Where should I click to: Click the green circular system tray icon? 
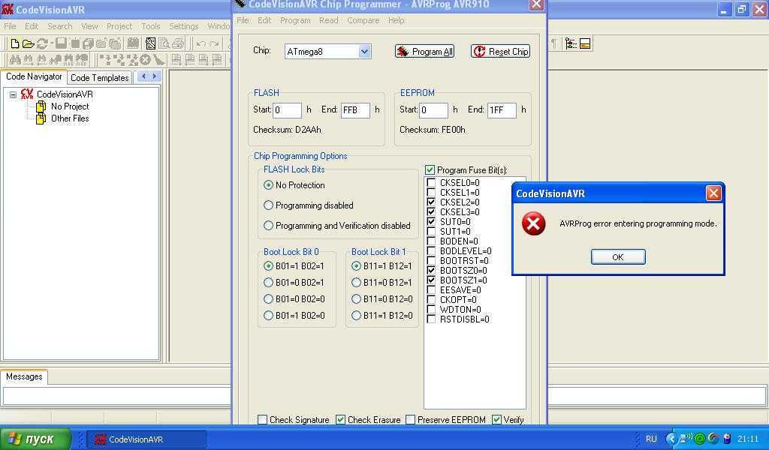701,439
